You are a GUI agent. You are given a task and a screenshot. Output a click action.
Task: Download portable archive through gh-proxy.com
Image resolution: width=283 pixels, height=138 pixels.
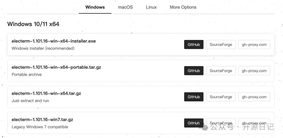coord(254,71)
